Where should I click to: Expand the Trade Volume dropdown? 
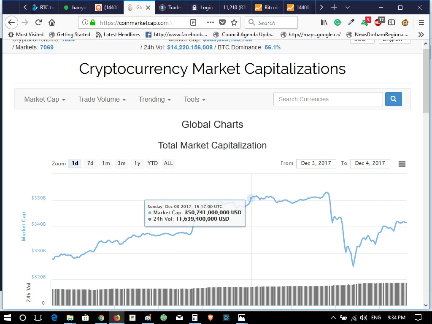102,100
